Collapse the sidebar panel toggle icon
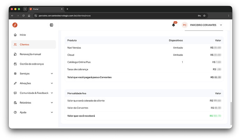 pos(51,25)
